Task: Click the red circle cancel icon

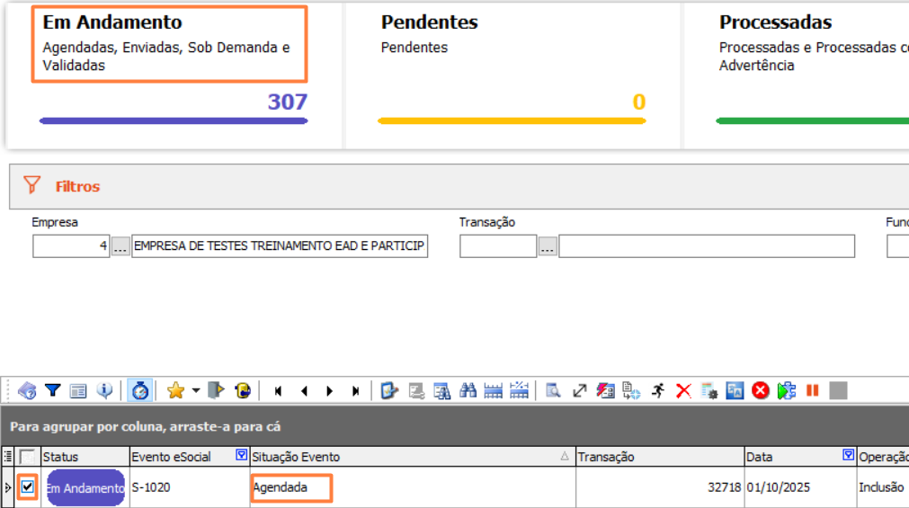Action: tap(761, 390)
